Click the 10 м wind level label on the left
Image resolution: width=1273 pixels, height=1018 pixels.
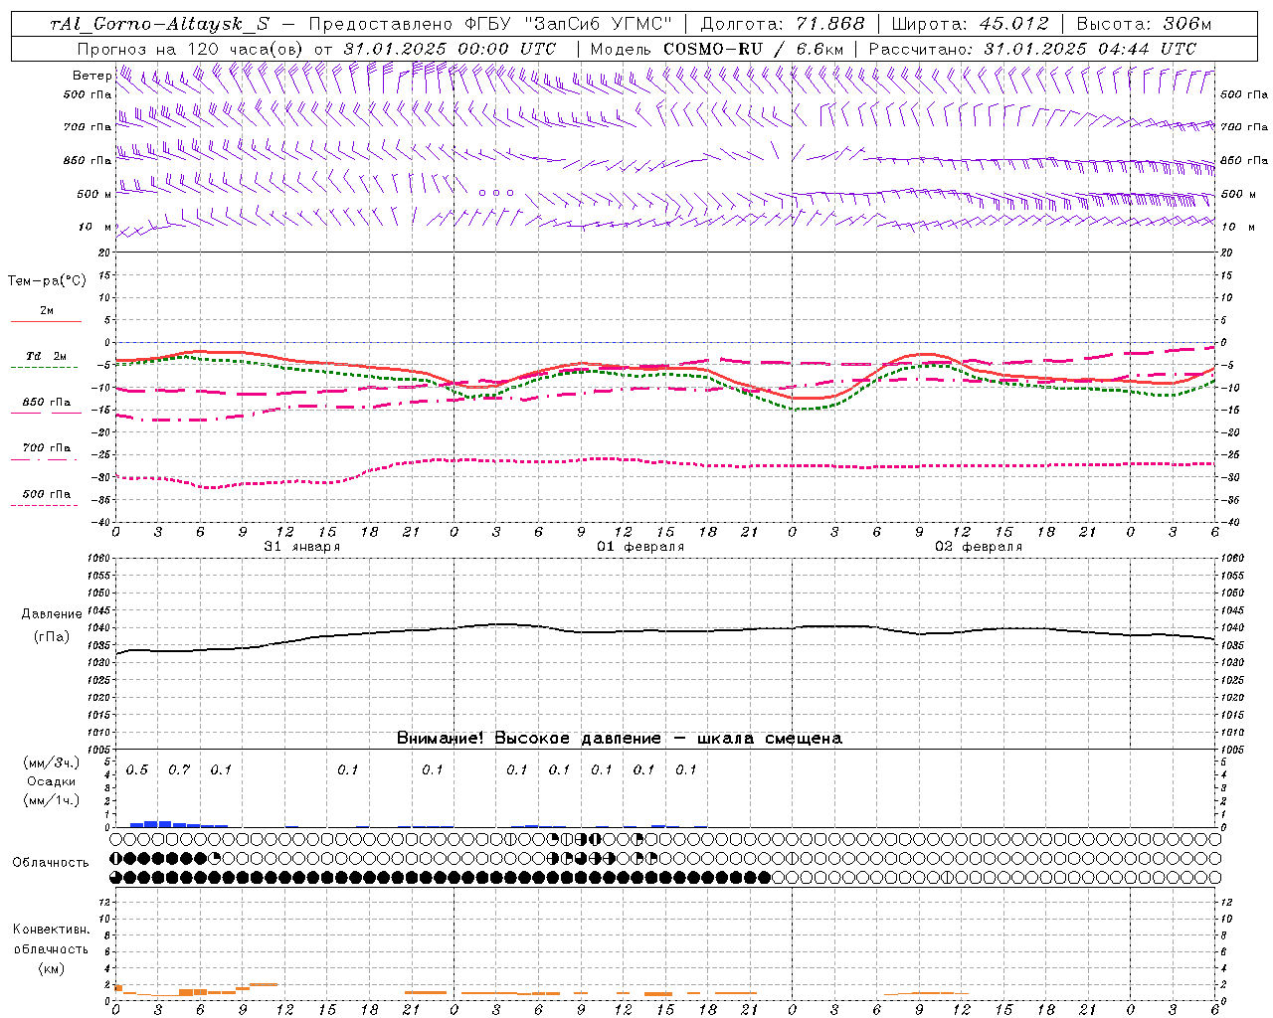coord(95,227)
